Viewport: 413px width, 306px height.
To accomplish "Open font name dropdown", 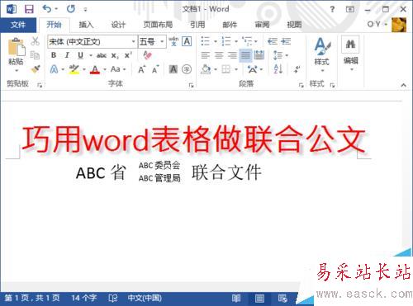I will coord(134,41).
